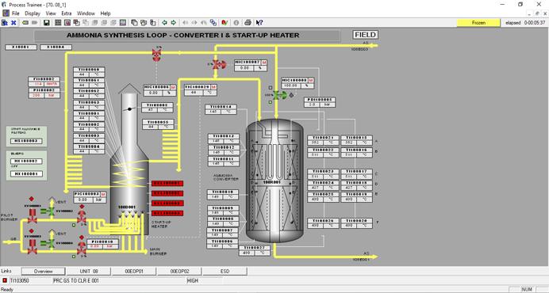Go back with the green left arrow
The width and height of the screenshot is (549, 293).
[x=164, y=23]
